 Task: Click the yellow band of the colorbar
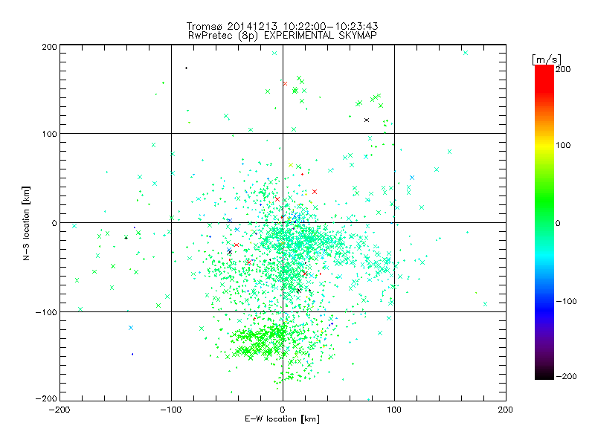tap(544, 145)
